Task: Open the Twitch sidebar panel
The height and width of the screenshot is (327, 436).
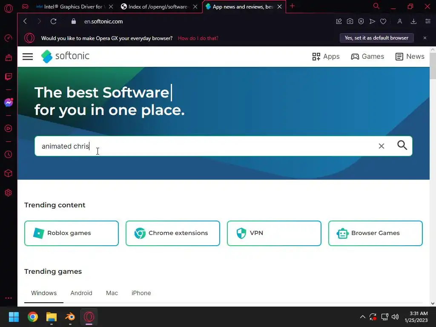Action: pyautogui.click(x=9, y=77)
